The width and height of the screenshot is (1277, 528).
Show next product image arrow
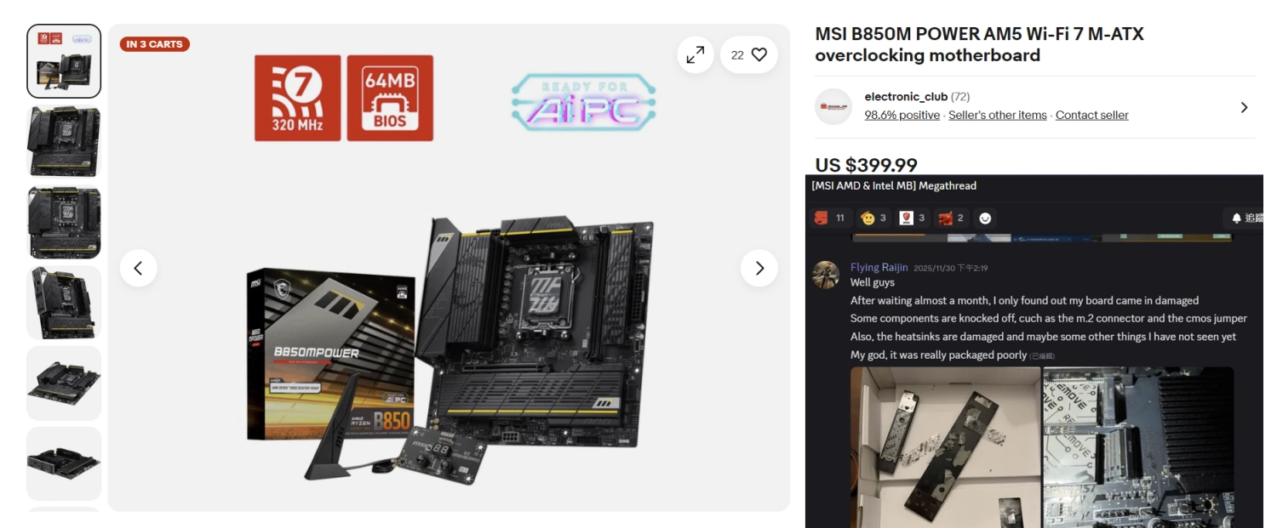click(759, 268)
